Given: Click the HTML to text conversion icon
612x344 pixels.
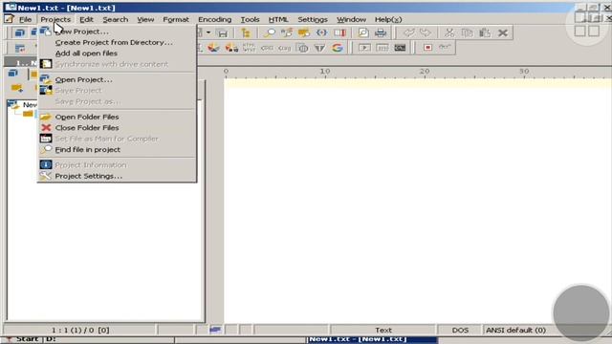Looking at the screenshot, I should click(249, 48).
